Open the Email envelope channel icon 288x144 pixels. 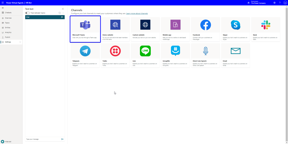pos(235,51)
